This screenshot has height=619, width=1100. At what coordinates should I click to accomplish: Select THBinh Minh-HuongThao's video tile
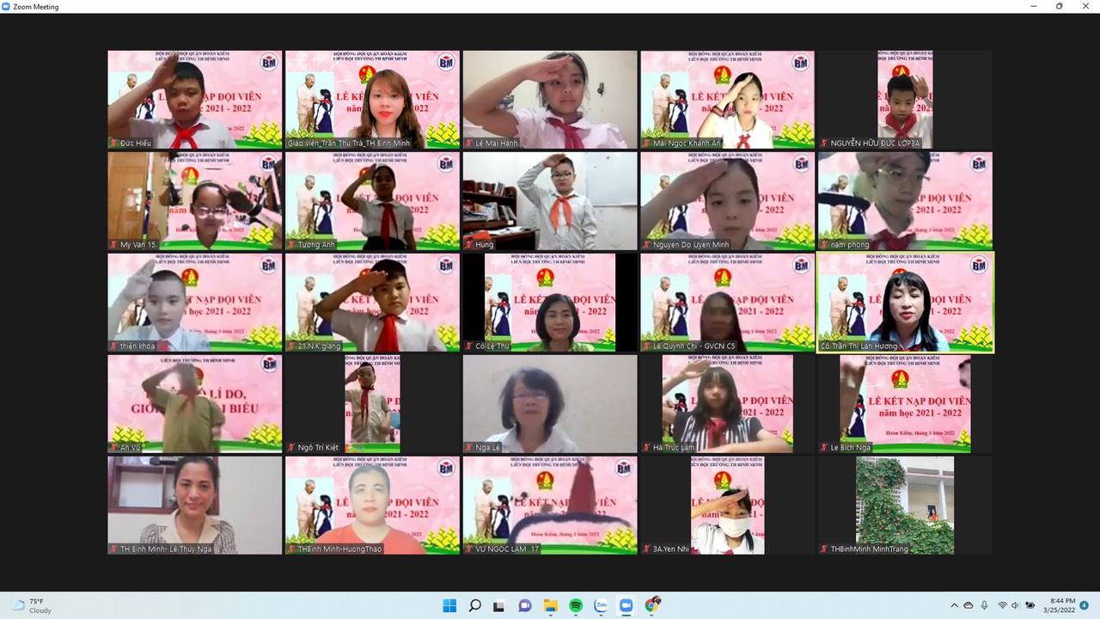click(x=372, y=506)
